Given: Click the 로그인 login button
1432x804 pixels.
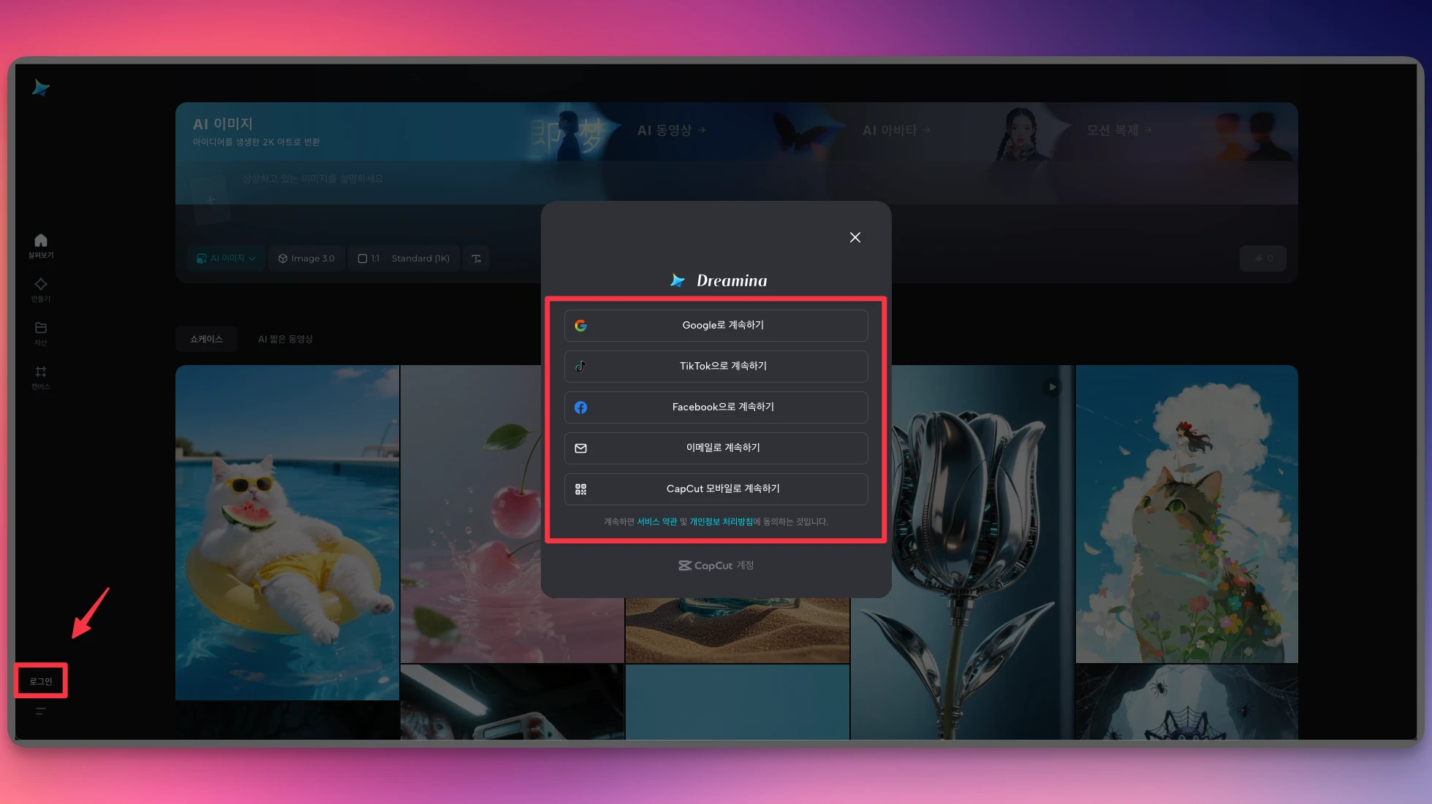Looking at the screenshot, I should pyautogui.click(x=41, y=681).
